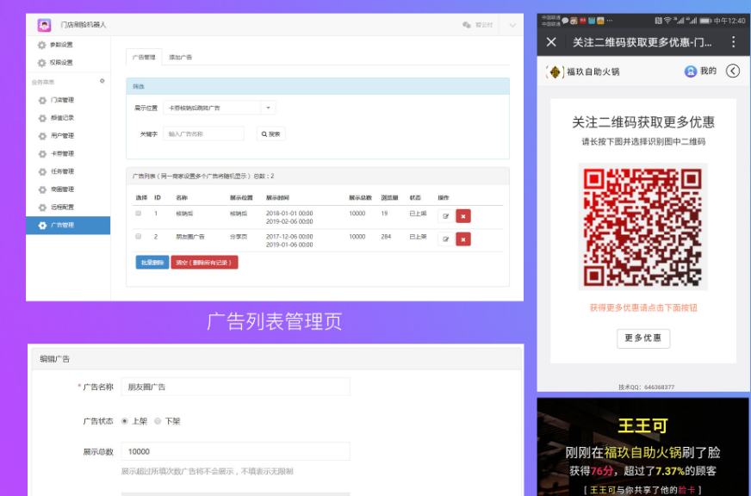Image resolution: width=751 pixels, height=496 pixels.
Task: Click the gear icon next to 权限设置
Action: [42, 63]
